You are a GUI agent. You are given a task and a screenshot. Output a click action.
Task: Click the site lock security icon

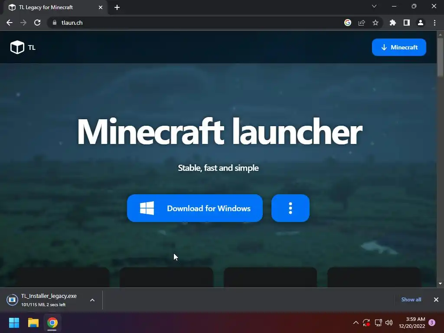(x=55, y=23)
